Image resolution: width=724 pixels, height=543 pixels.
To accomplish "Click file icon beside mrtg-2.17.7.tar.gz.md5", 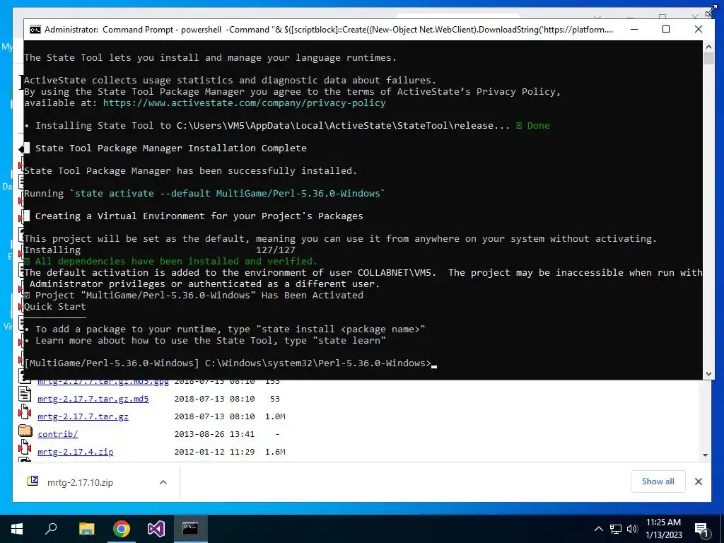I will click(25, 395).
